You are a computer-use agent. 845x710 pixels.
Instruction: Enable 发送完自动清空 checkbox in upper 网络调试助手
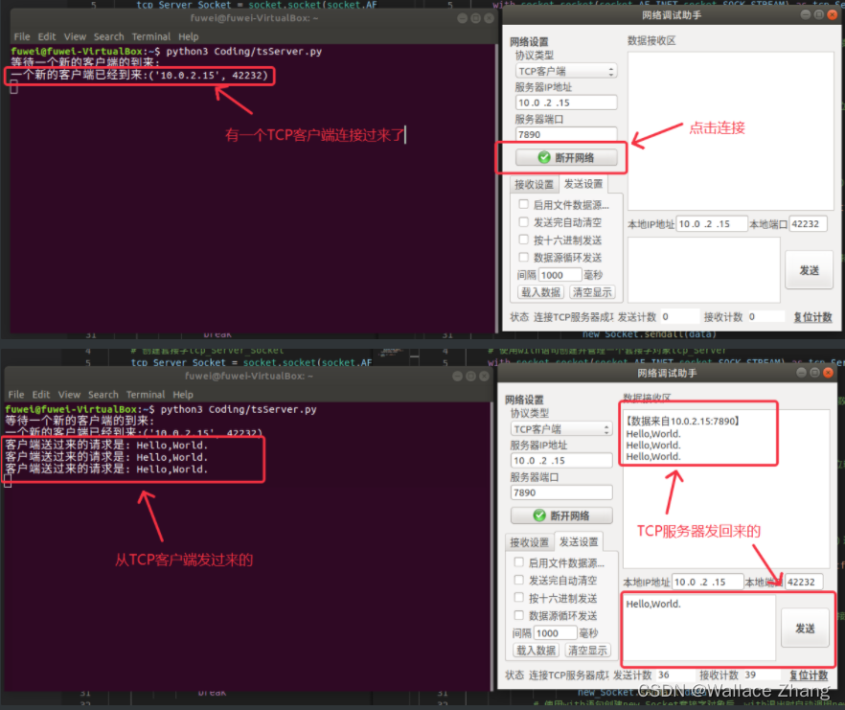[523, 221]
